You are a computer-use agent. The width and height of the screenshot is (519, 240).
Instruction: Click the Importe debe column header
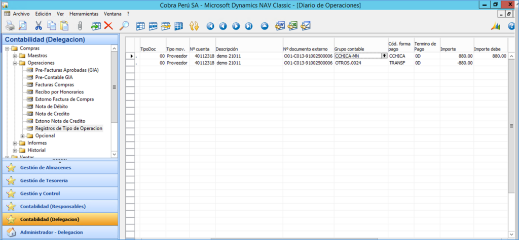click(490, 49)
